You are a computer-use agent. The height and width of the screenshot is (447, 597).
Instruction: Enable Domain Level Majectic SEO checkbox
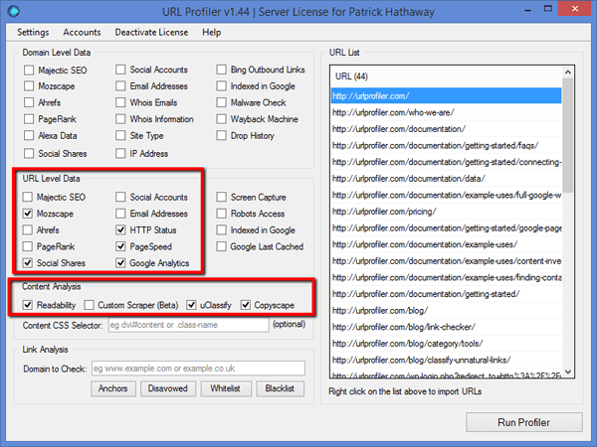tap(29, 70)
